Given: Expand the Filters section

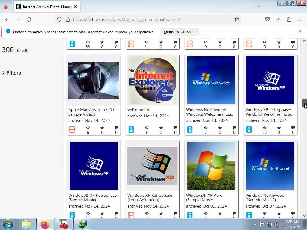Looking at the screenshot, I should click(12, 73).
